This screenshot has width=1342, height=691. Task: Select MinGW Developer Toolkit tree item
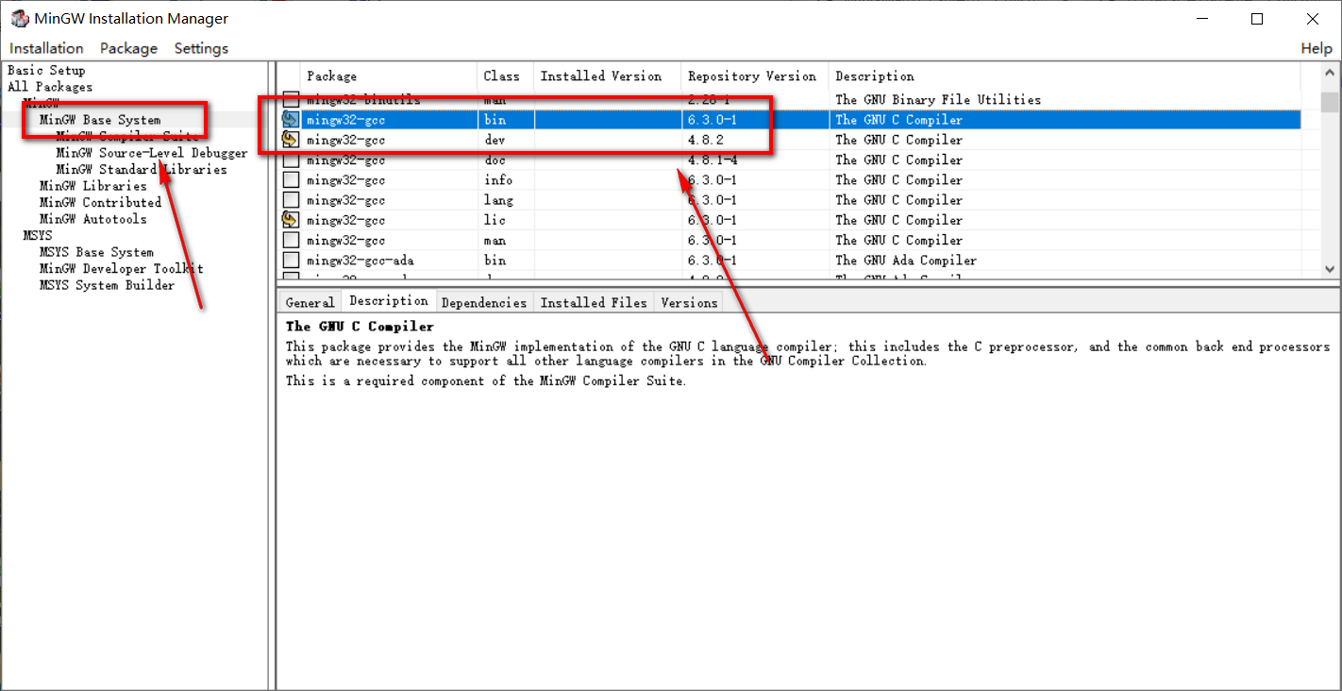pyautogui.click(x=121, y=268)
